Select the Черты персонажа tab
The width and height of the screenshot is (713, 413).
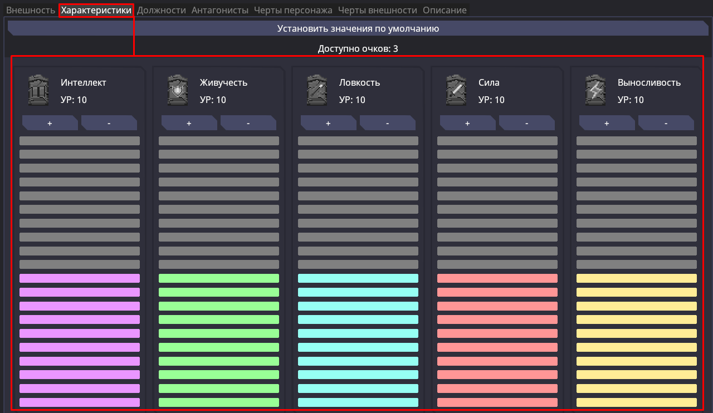pos(293,10)
